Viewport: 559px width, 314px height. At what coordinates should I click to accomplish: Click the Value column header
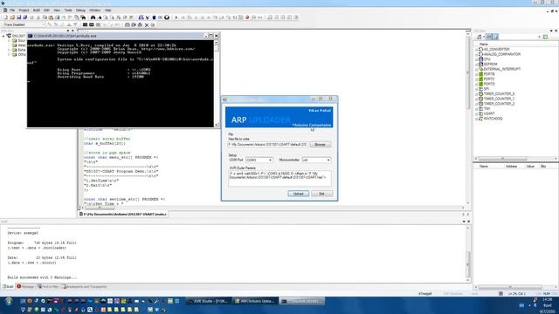tap(530, 167)
